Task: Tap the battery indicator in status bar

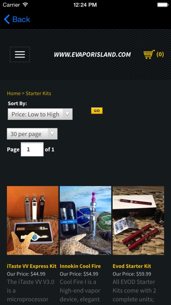Action: [162, 5]
